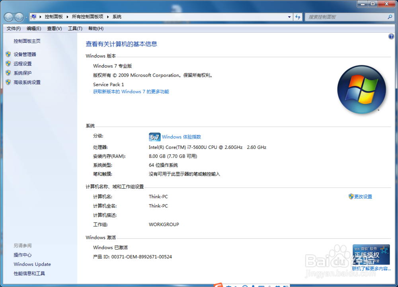Minimize the System window

pyautogui.click(x=363, y=4)
